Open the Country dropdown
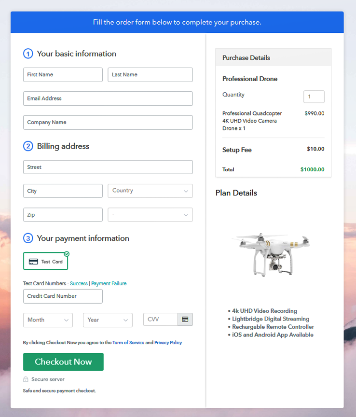 150,191
